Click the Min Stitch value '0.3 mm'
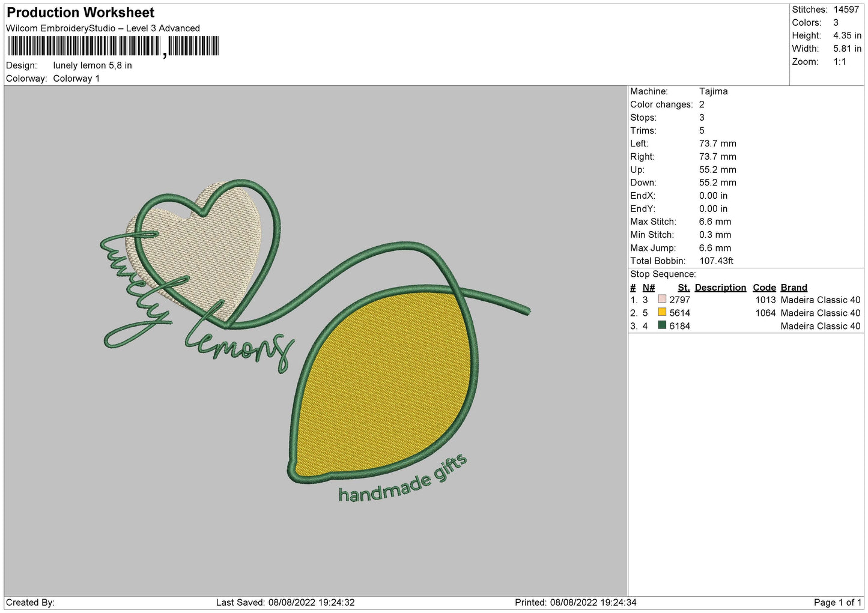This screenshot has width=868, height=613. click(x=715, y=235)
